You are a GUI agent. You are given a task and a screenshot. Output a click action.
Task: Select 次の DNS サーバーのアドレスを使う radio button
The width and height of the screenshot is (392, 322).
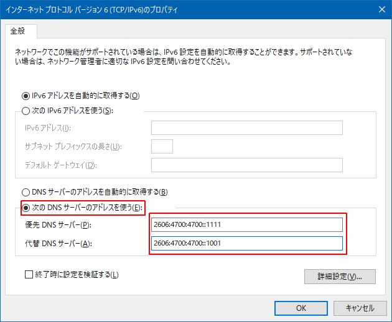tap(26, 207)
